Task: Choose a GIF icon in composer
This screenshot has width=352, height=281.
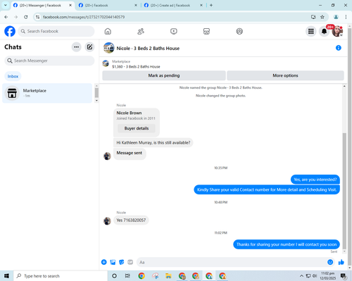Action: 130,262
